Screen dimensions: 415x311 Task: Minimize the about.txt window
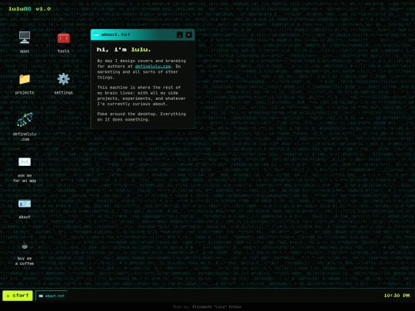[180, 35]
